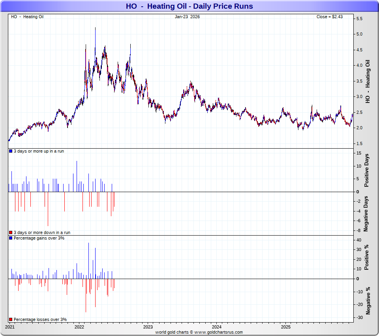Click the 5.5 price axis value
The width and height of the screenshot is (379, 336).
[x=359, y=19]
